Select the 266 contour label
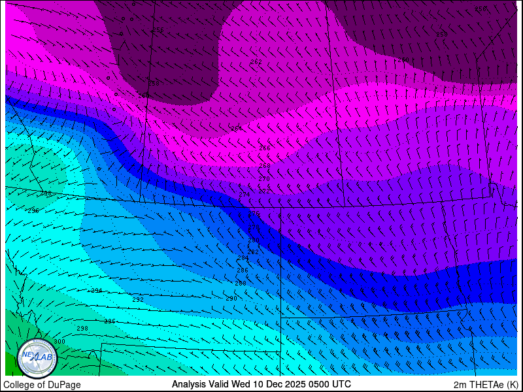The width and height of the screenshot is (523, 392). point(265,148)
